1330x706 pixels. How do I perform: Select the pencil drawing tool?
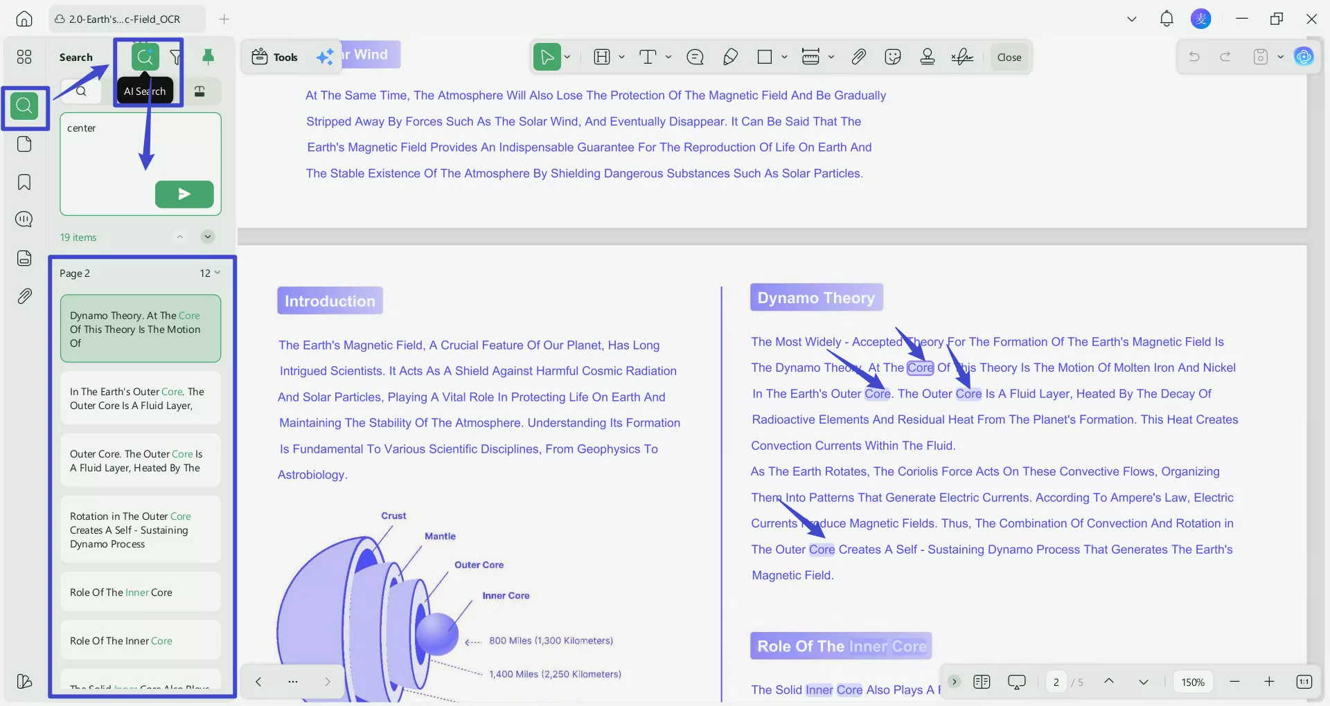(730, 57)
